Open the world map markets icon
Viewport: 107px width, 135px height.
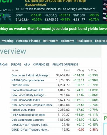tap(6, 17)
